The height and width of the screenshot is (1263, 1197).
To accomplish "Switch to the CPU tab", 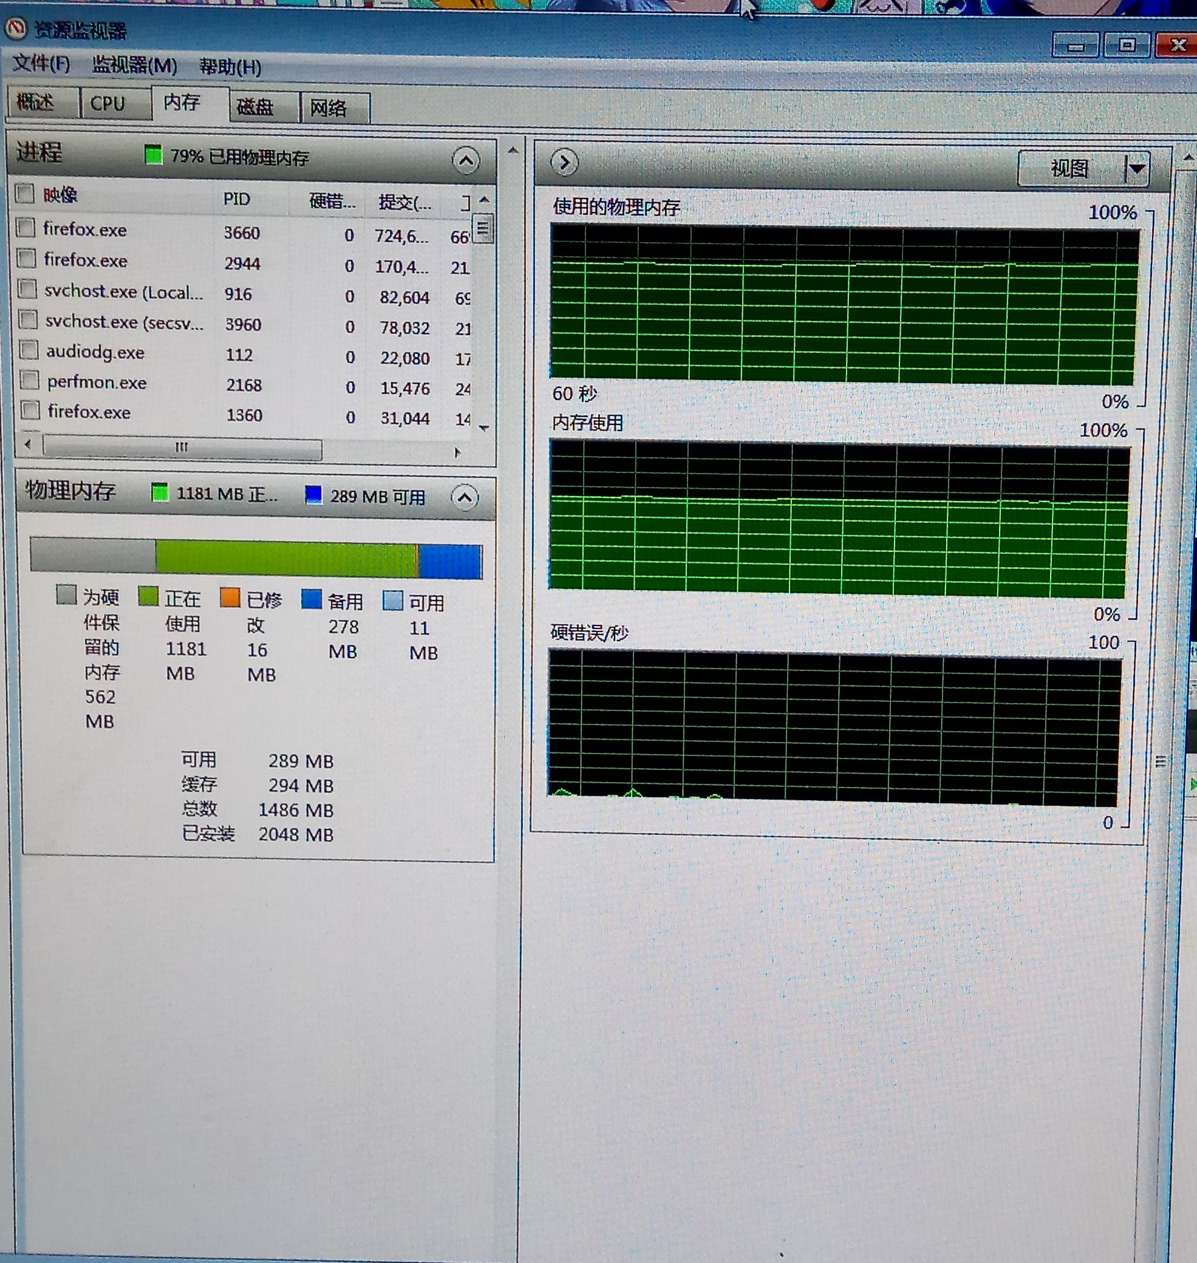I will [x=107, y=103].
